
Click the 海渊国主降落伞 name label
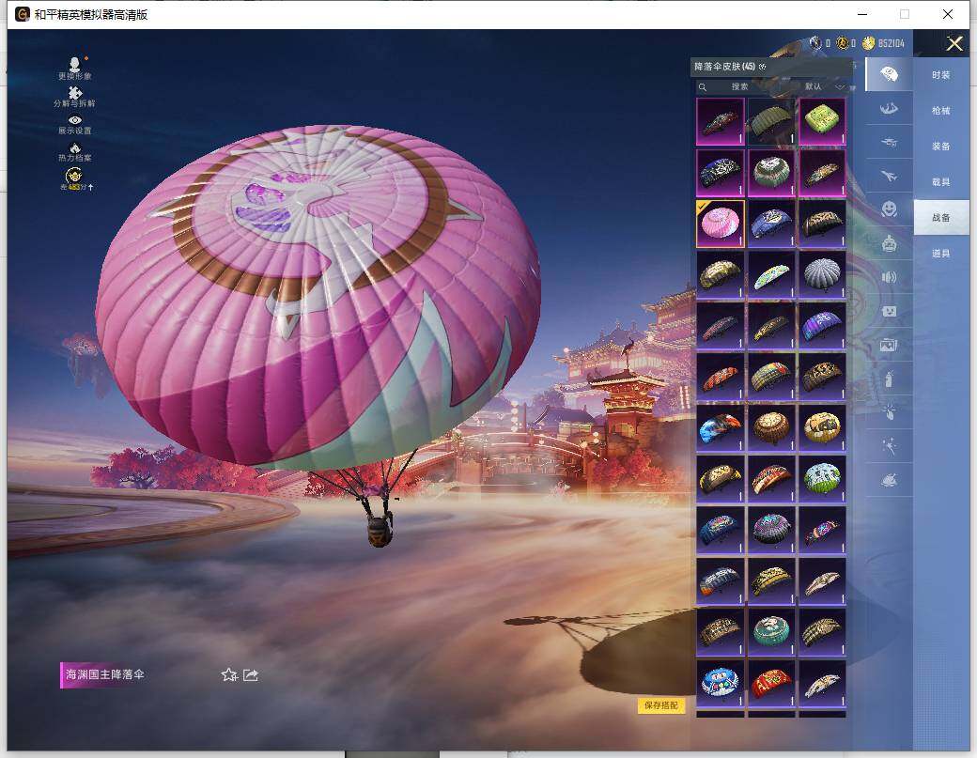tap(104, 674)
